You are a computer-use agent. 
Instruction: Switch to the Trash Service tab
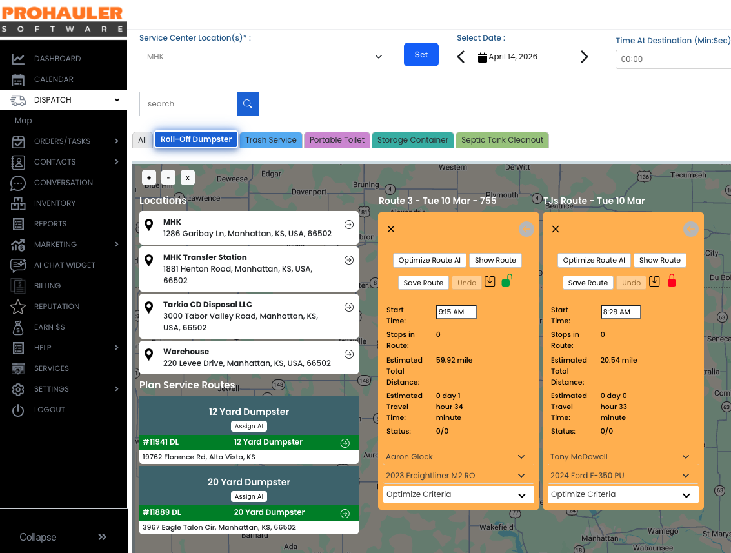[271, 140]
